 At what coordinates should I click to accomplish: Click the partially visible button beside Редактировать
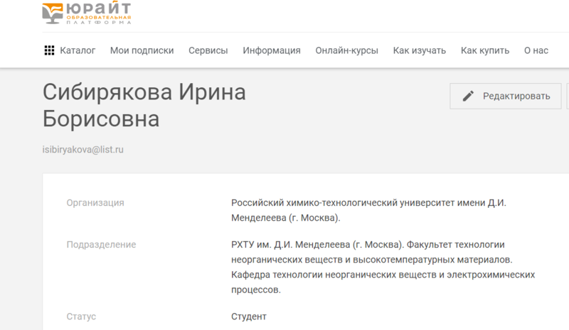[x=567, y=96]
